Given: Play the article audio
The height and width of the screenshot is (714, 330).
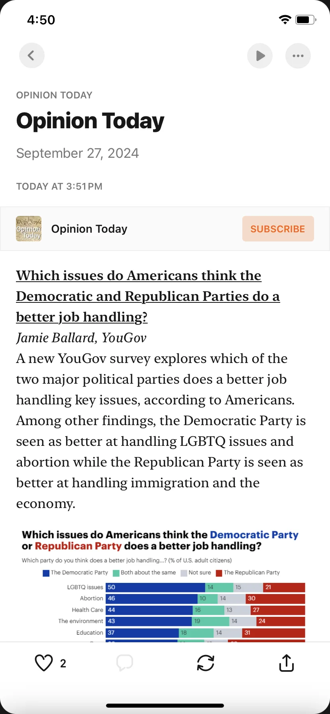Looking at the screenshot, I should point(260,56).
